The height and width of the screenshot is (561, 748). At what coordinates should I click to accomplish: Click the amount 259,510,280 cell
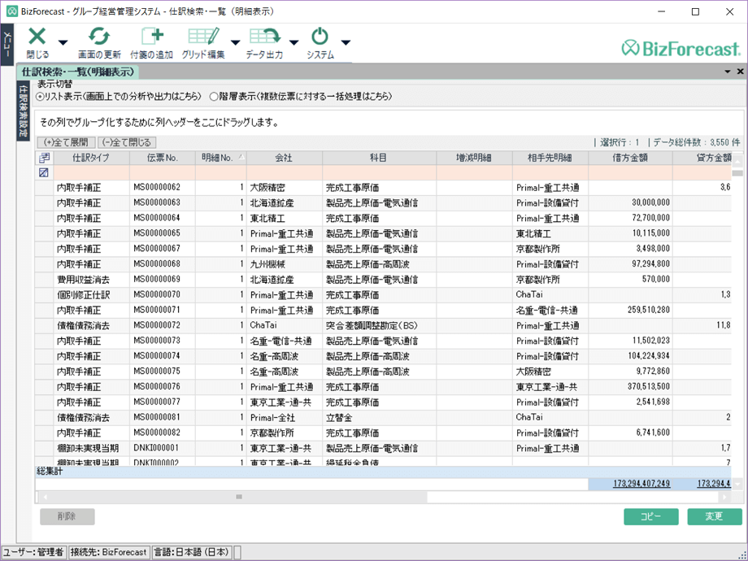coord(630,310)
